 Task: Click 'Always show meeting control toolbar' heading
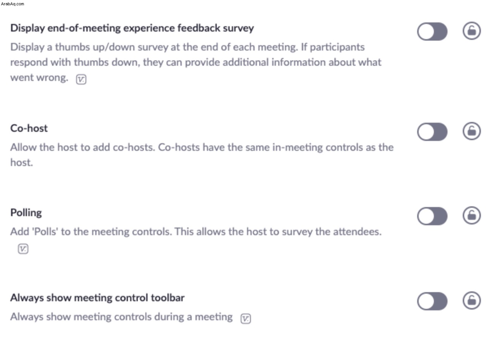tap(97, 297)
